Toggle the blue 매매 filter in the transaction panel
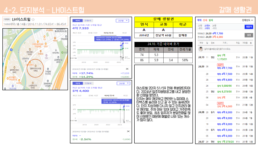 [199, 20]
